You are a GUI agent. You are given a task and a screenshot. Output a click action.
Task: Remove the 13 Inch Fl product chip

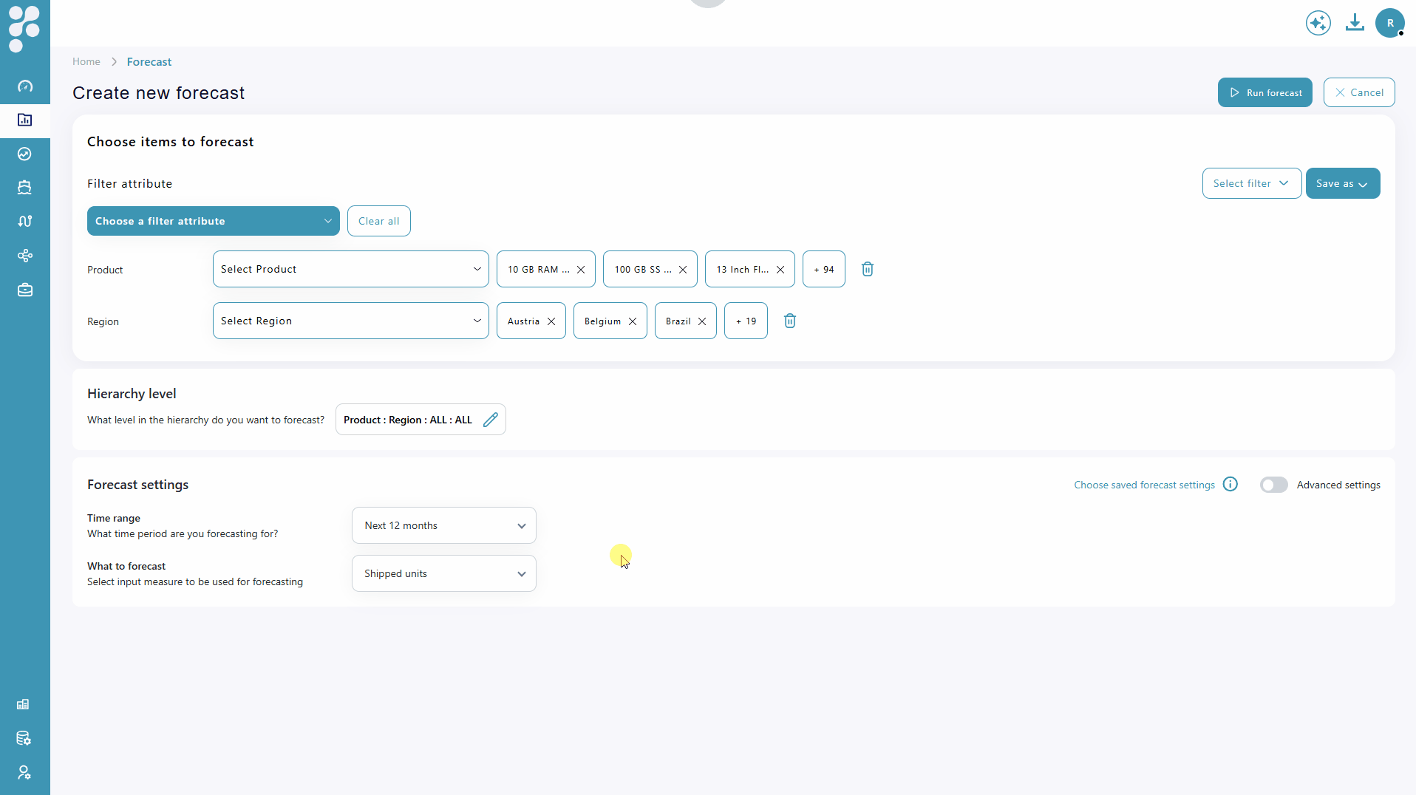[x=780, y=270]
